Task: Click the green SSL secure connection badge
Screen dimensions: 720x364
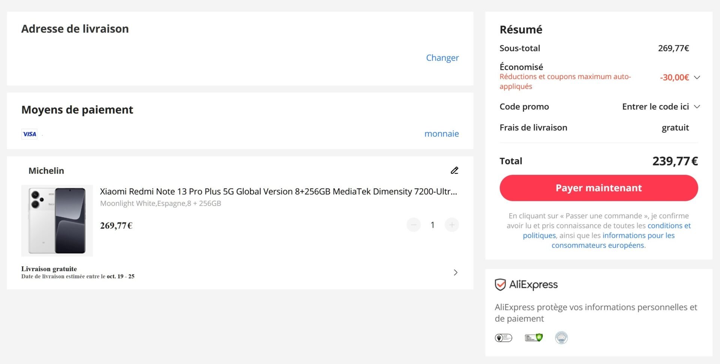Action: 534,338
